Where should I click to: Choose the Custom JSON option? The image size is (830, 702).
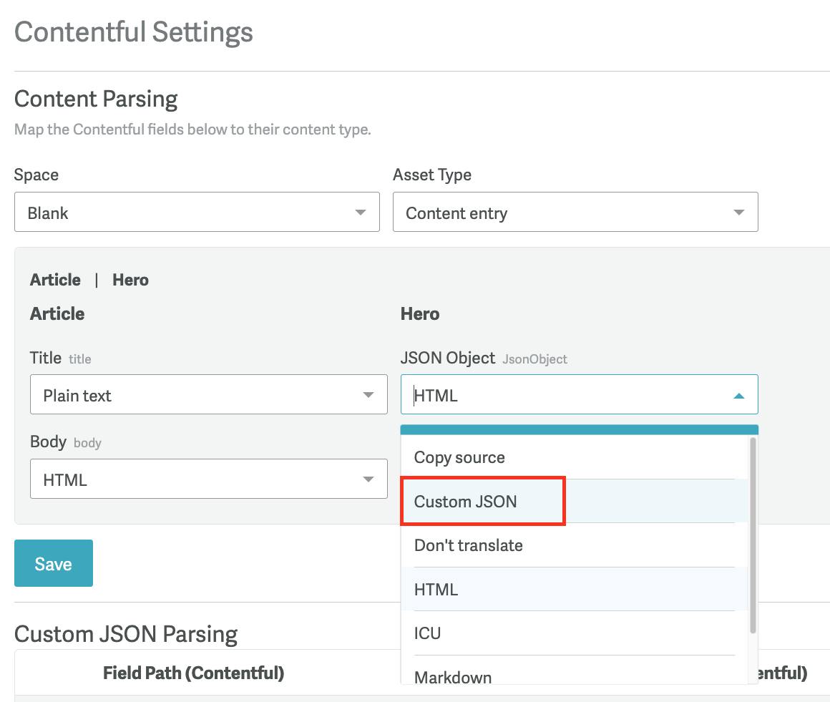(466, 502)
